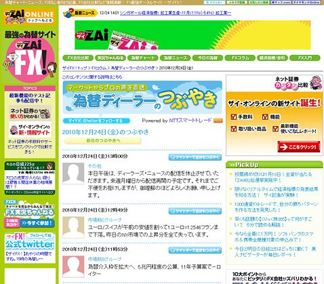
Task: Tick the 最新機能使いこなしレポート checkbox
Action: [275, 129]
